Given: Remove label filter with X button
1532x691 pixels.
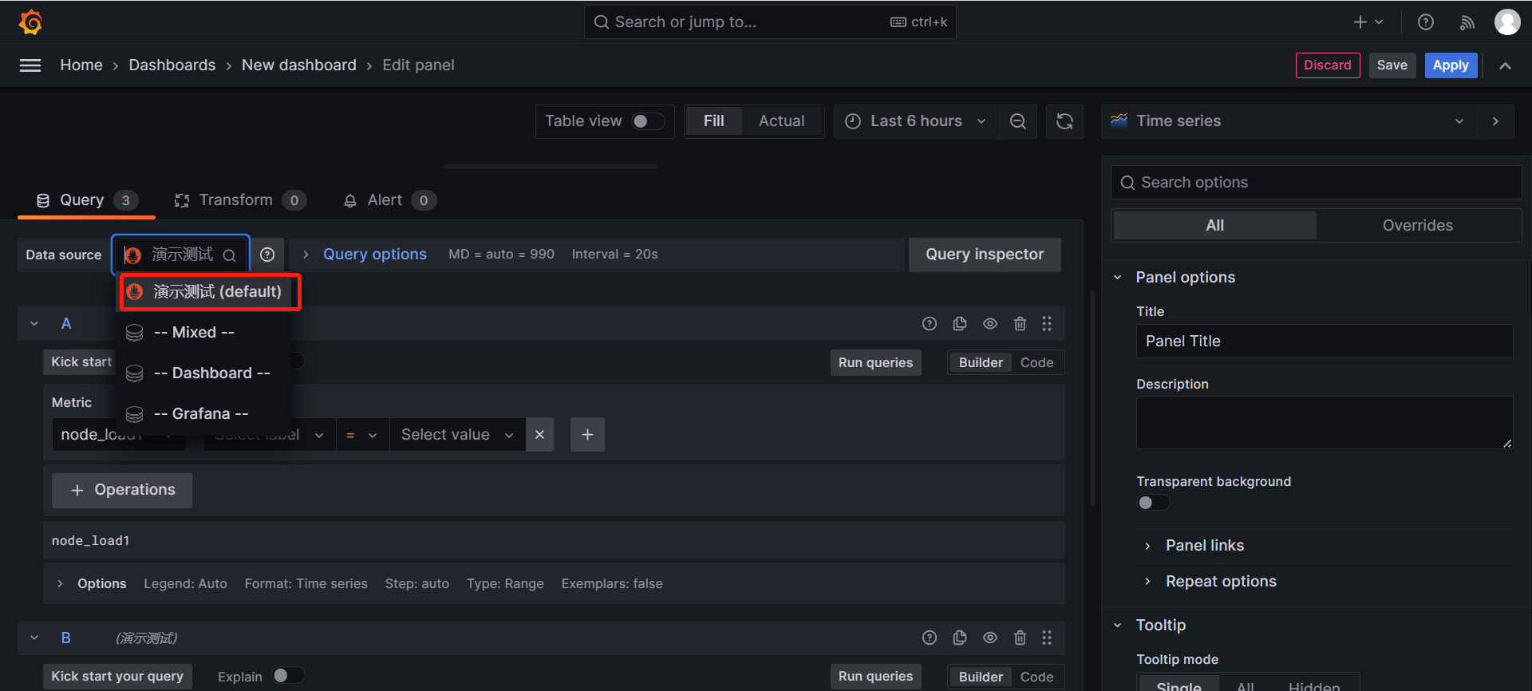Looking at the screenshot, I should (x=539, y=435).
